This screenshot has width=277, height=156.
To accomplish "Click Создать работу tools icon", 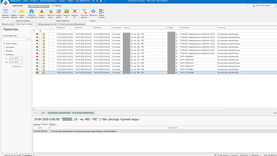I will (x=59, y=13).
